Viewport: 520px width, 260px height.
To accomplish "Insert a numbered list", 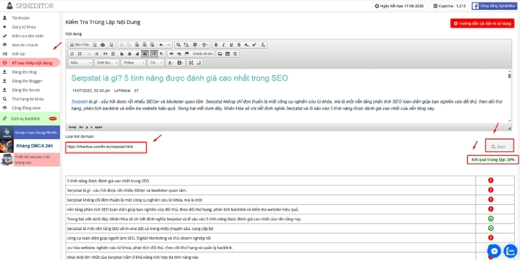I will coord(72,54).
